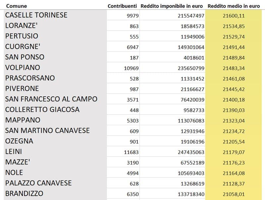Select BRANDIZZO average income 21058,01
This screenshot has width=265, height=200.
pos(234,194)
